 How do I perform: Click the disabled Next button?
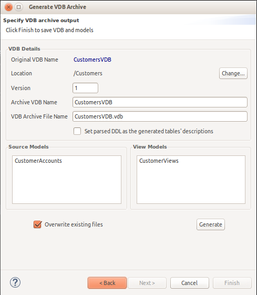147,283
